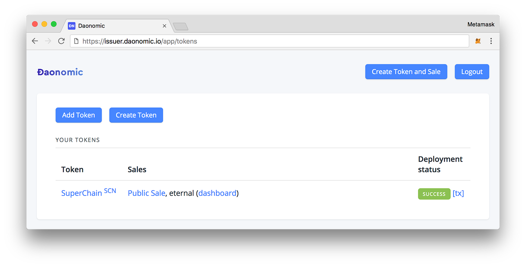The image size is (526, 267).
Task: Open the sale dashboard link
Action: [x=217, y=193]
